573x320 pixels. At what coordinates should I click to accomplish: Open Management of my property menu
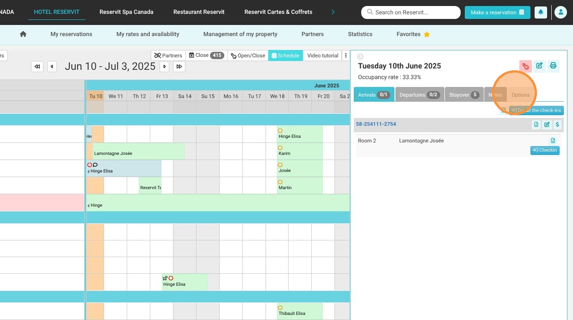(240, 34)
